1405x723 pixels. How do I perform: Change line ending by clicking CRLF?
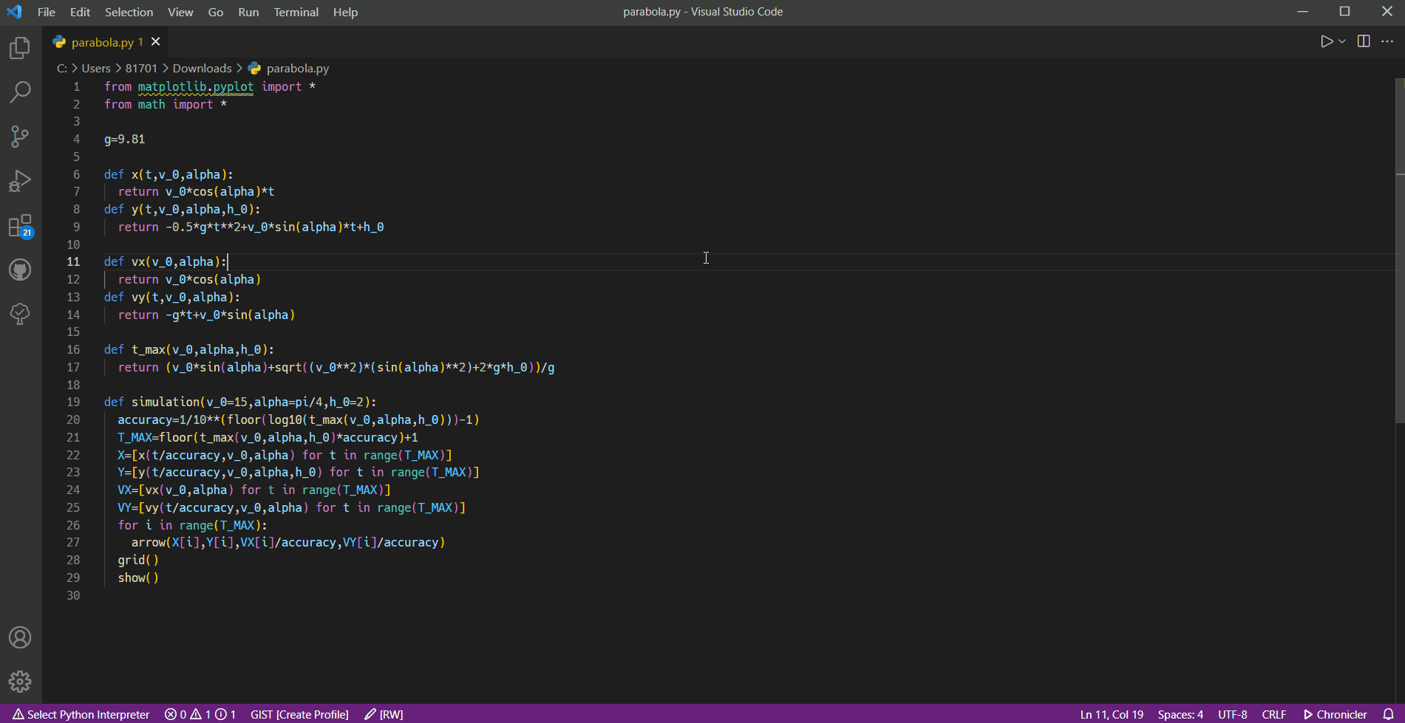[1274, 714]
